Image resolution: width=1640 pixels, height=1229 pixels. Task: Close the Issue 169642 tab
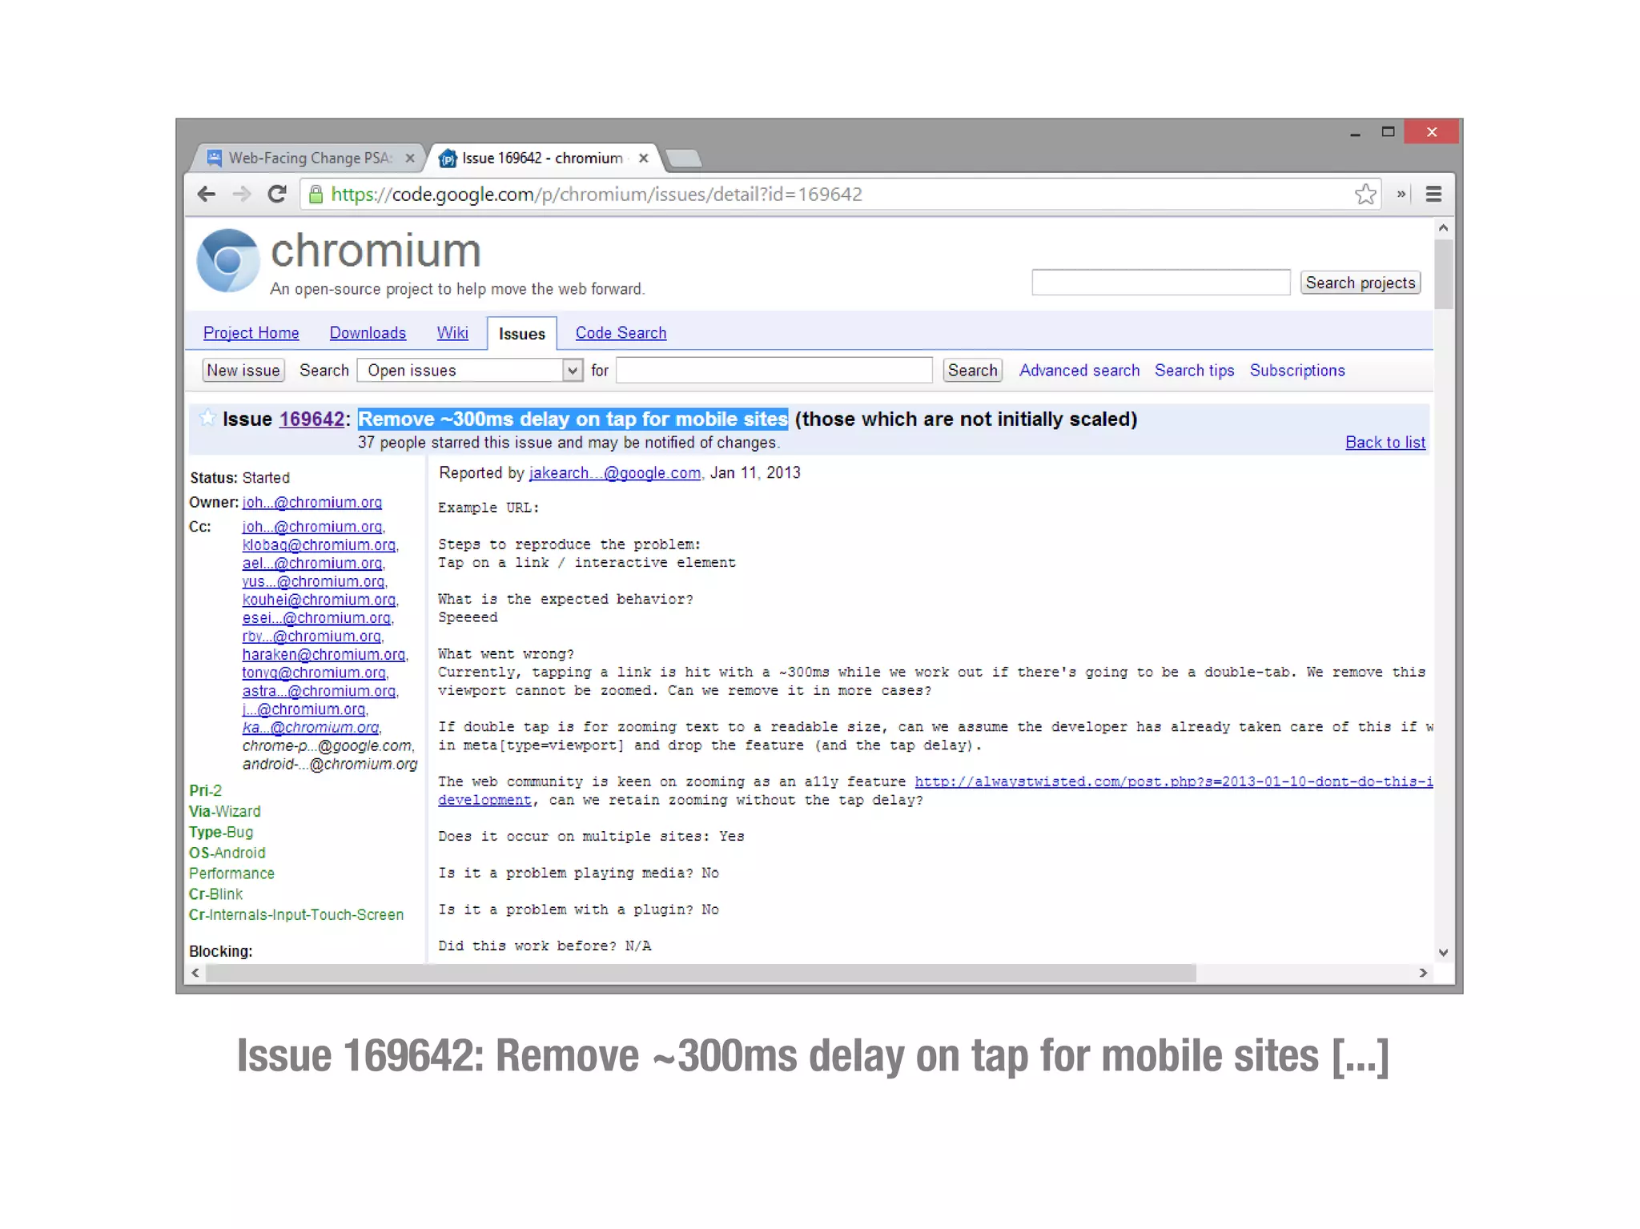click(643, 159)
